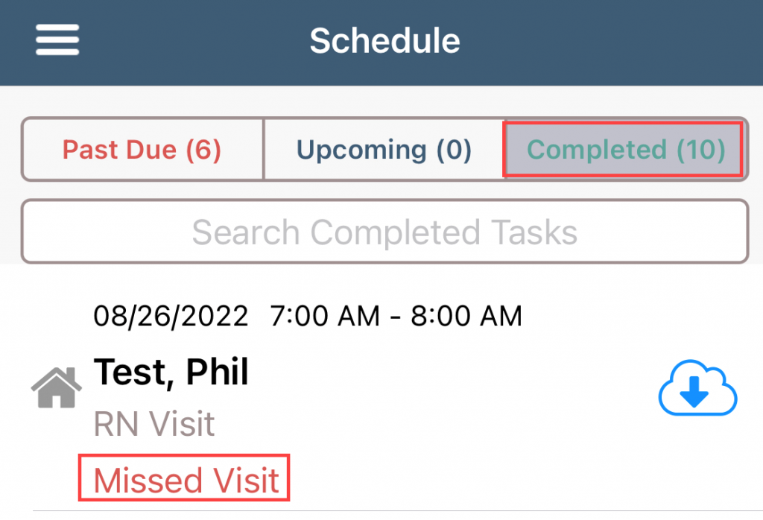
Task: Select the Completed (10) tab
Action: [x=624, y=149]
